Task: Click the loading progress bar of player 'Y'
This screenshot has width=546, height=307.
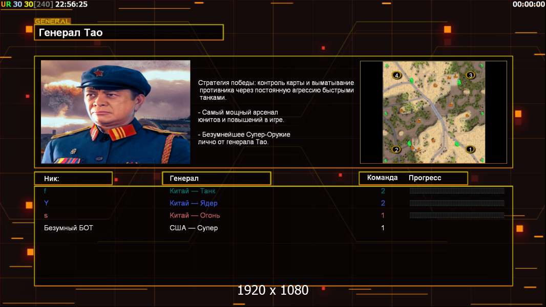Action: point(457,203)
